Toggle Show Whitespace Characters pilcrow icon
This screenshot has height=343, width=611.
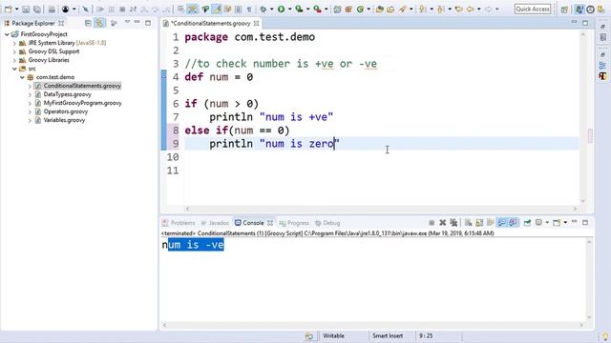249,9
